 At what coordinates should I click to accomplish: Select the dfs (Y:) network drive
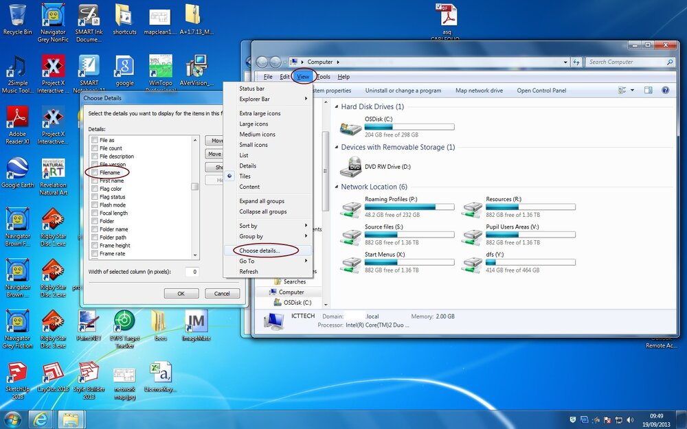point(518,263)
